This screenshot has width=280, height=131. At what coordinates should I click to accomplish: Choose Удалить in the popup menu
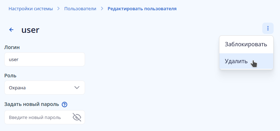tap(246, 61)
